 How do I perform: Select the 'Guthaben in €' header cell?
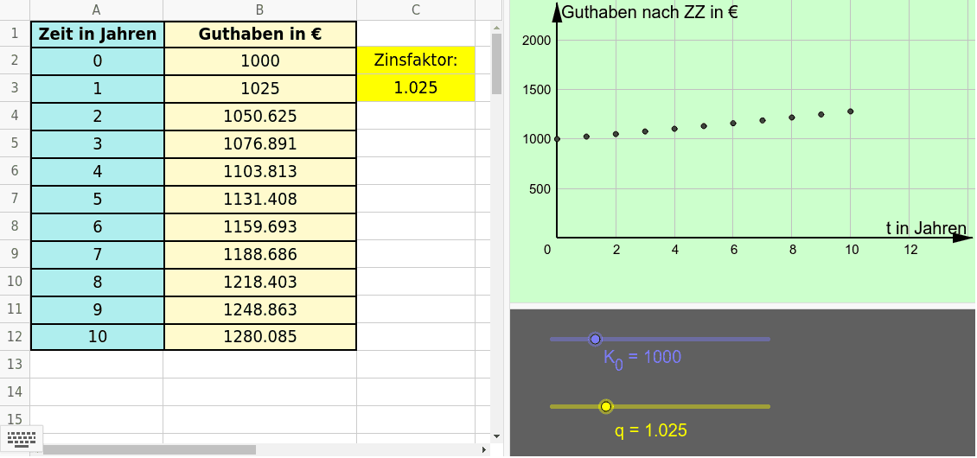(x=260, y=34)
